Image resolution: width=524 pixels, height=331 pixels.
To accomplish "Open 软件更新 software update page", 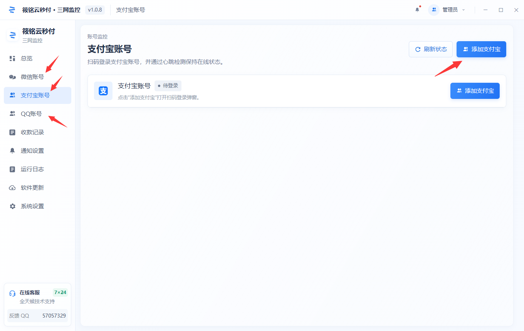I will click(x=37, y=188).
